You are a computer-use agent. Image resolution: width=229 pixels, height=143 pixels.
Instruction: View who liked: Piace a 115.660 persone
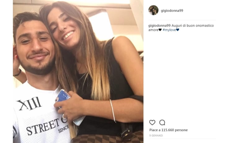point(168,130)
